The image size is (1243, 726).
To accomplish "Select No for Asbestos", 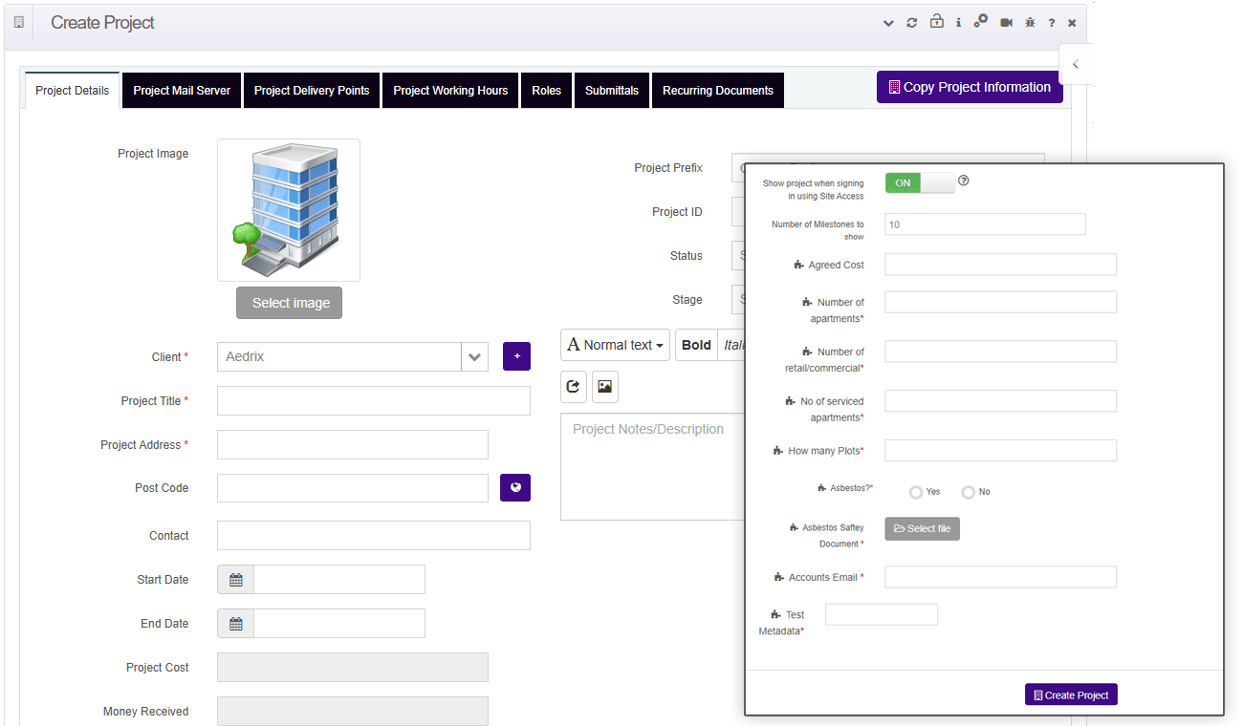I will (969, 492).
